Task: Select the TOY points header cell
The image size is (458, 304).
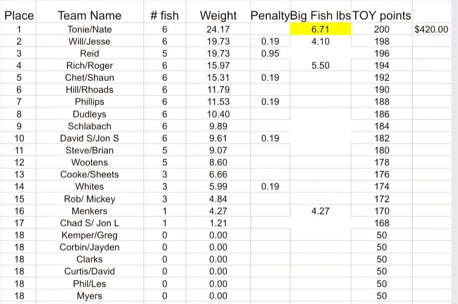Action: point(382,16)
